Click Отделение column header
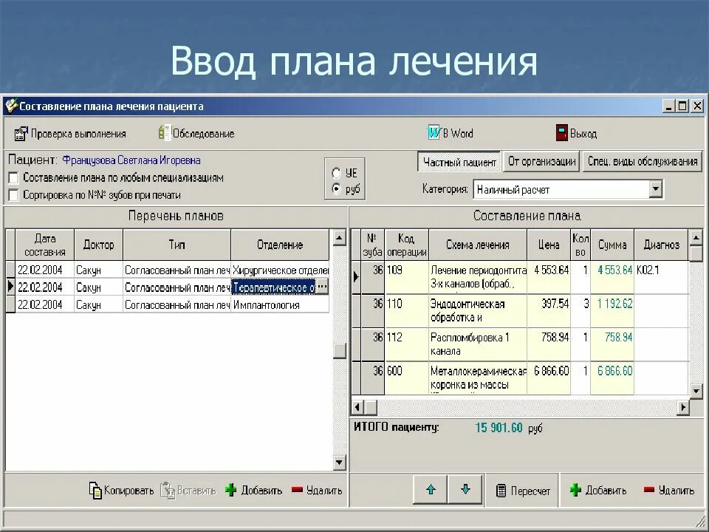The image size is (709, 532). coord(280,245)
